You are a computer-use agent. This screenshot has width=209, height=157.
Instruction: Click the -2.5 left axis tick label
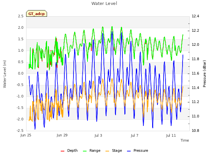click(20, 131)
